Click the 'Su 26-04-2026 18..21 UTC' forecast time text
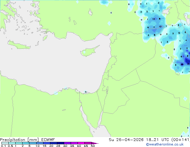 click(x=139, y=139)
